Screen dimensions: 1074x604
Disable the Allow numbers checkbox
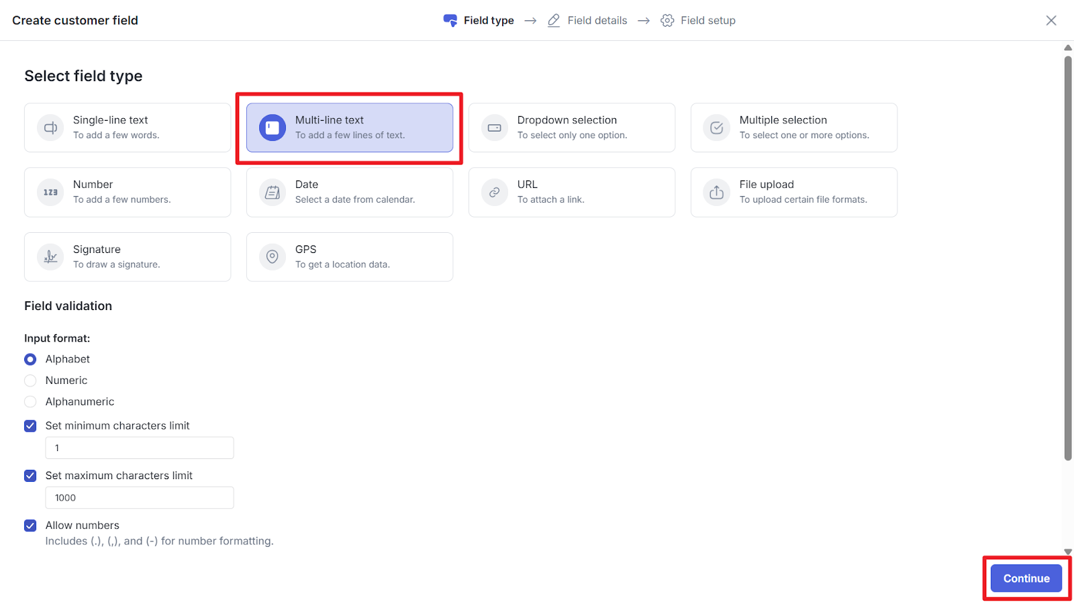coord(30,525)
